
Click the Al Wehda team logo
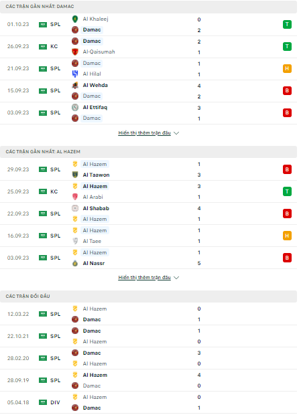(75, 85)
